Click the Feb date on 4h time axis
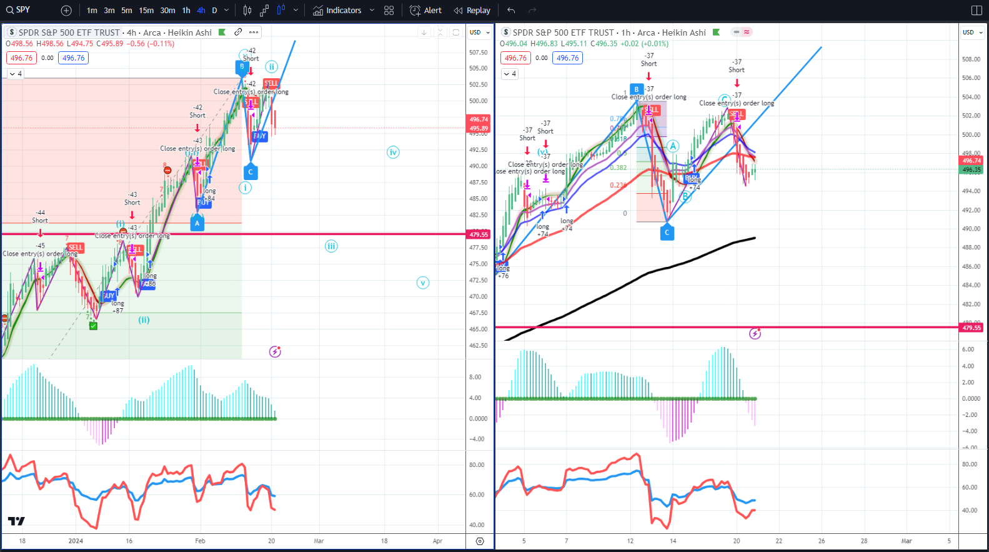 point(200,541)
